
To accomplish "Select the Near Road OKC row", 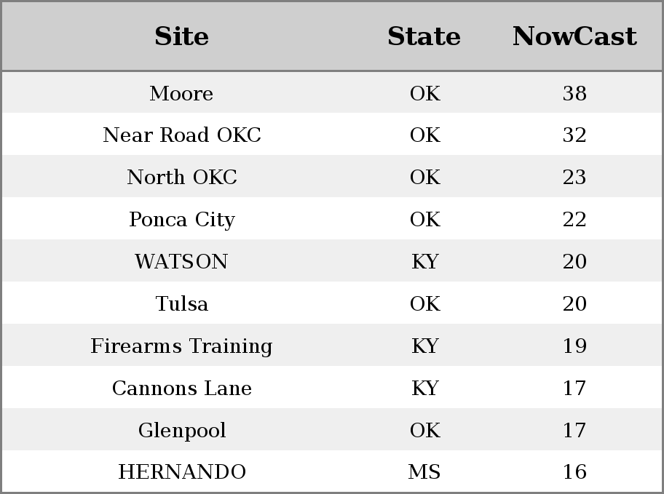I will tap(332, 134).
